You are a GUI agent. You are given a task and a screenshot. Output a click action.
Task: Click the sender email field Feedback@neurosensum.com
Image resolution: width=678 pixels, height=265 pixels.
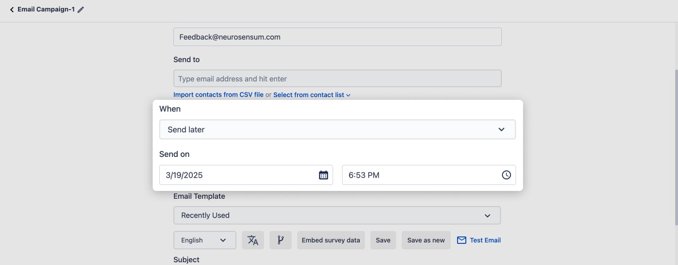[x=337, y=37]
